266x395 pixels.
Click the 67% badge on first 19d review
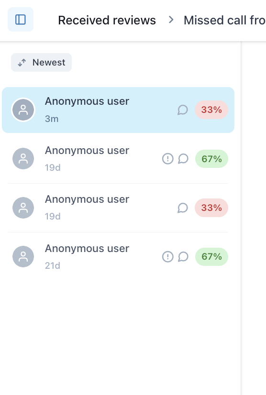(x=211, y=159)
